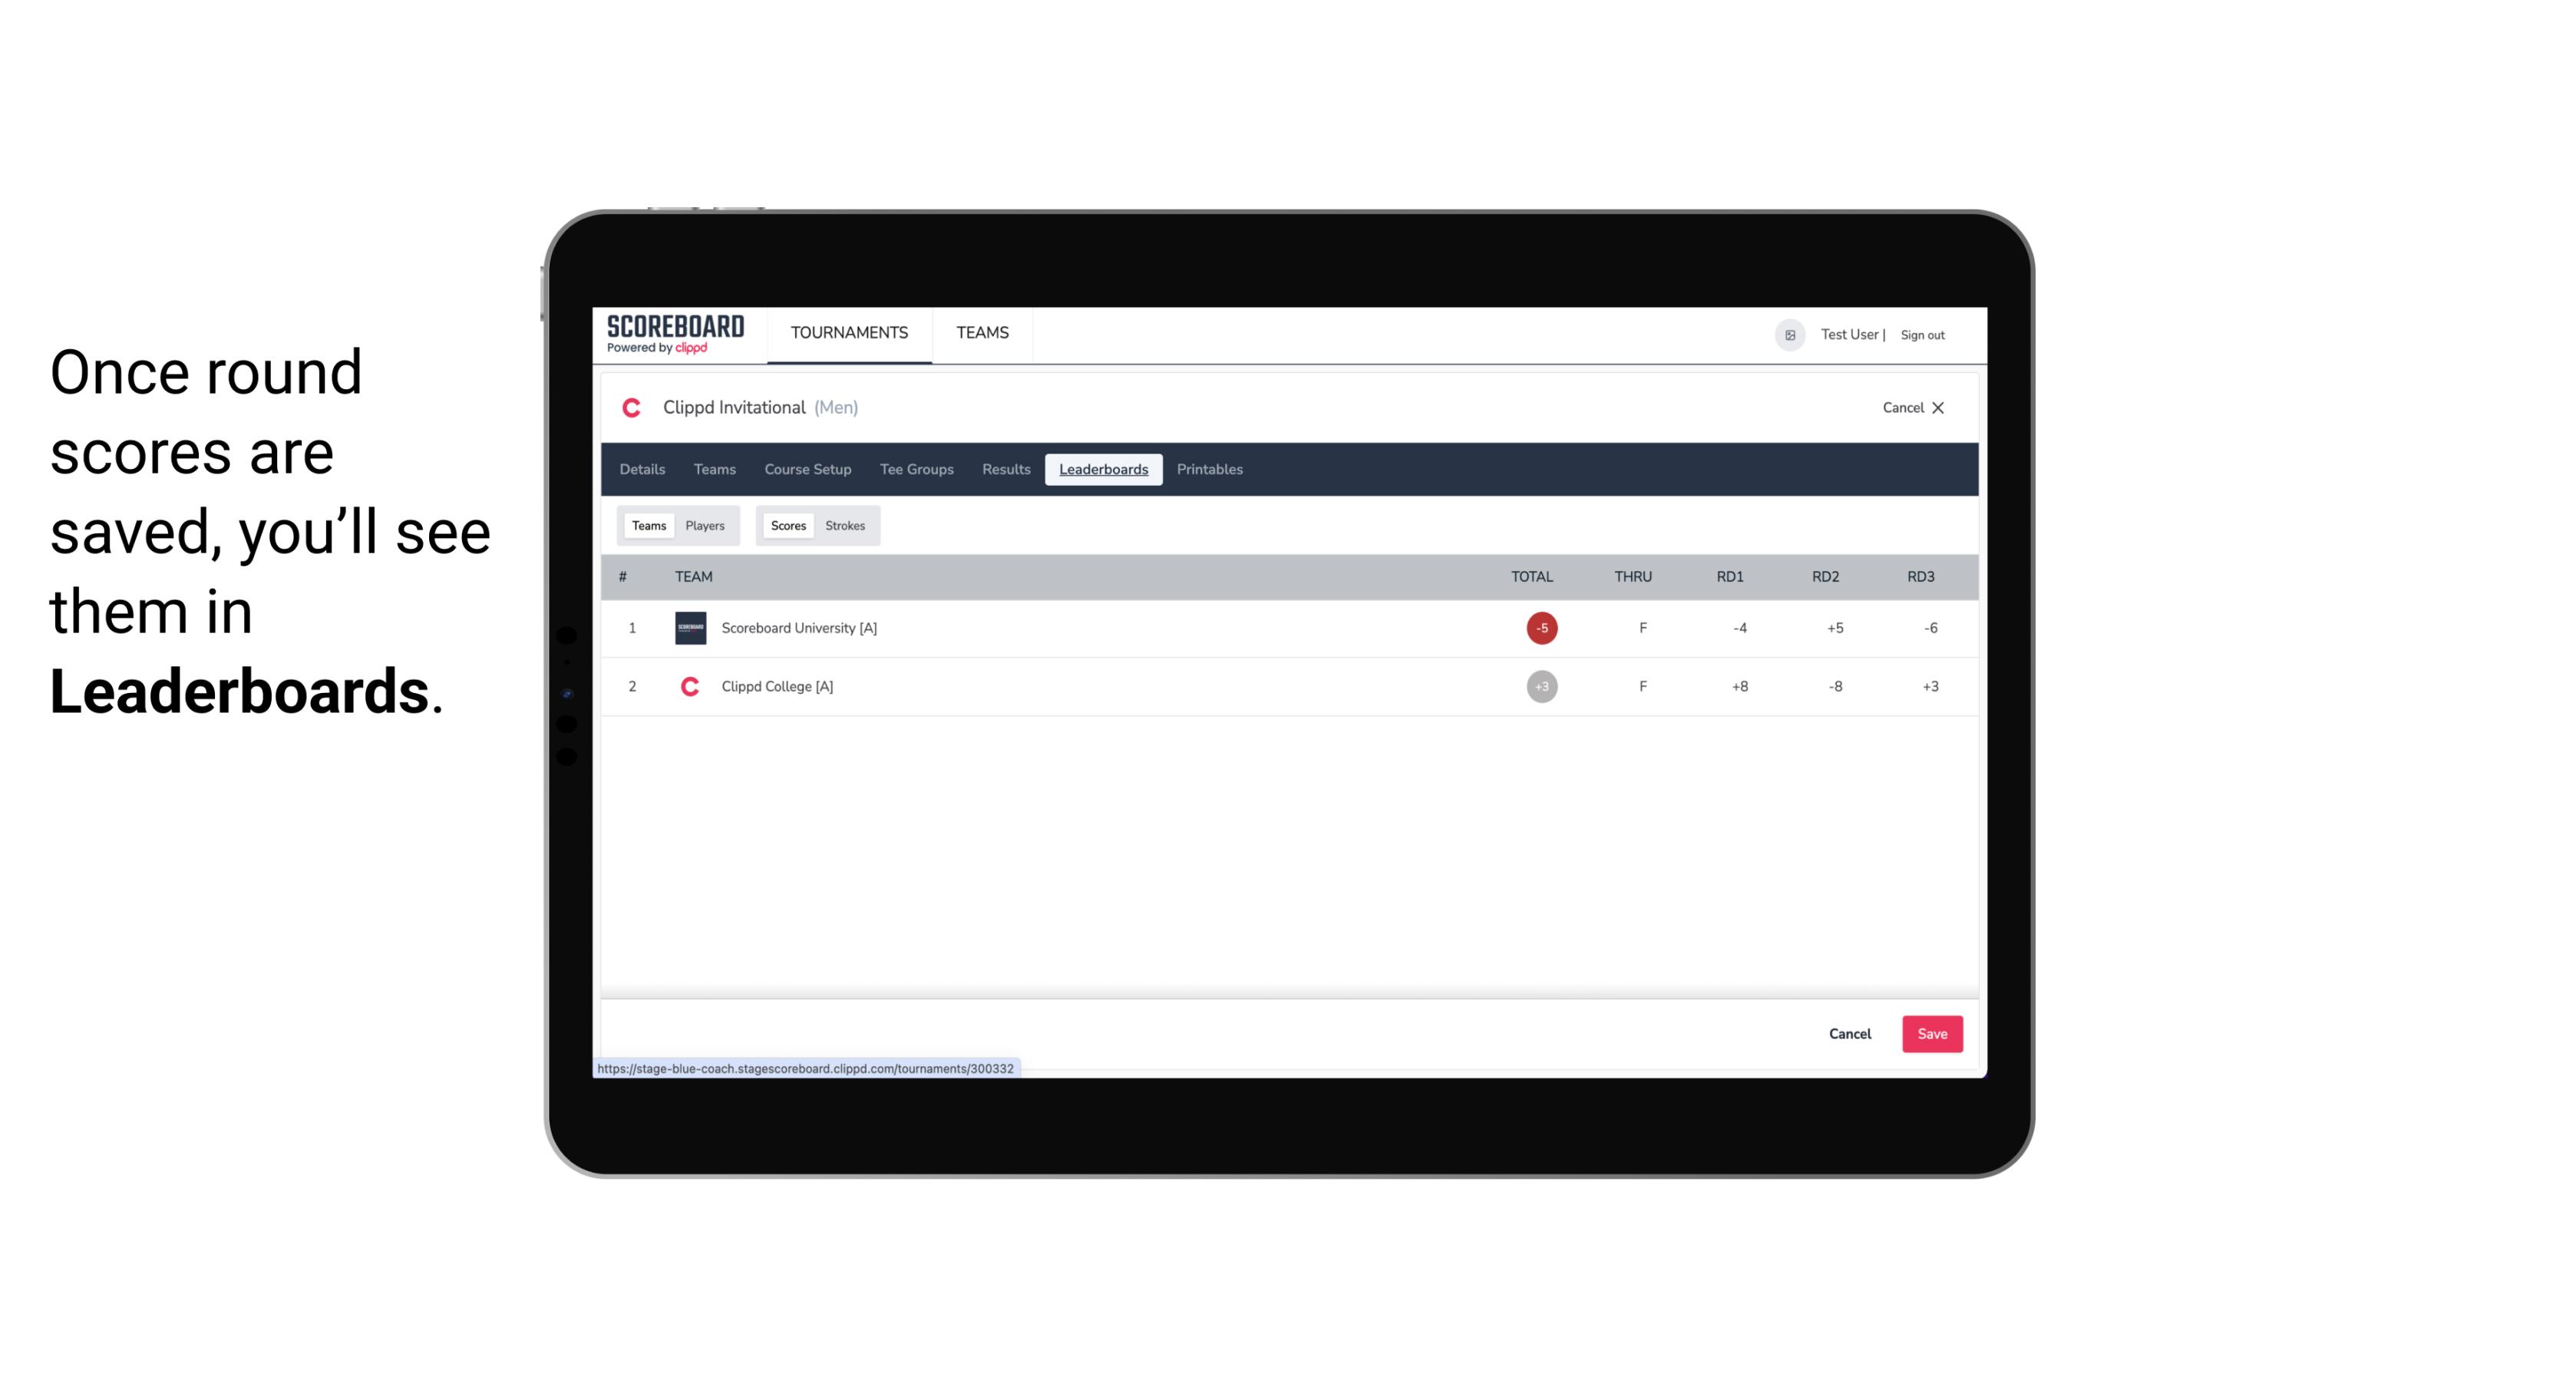Switch to the Results tab
2576x1386 pixels.
point(1004,470)
